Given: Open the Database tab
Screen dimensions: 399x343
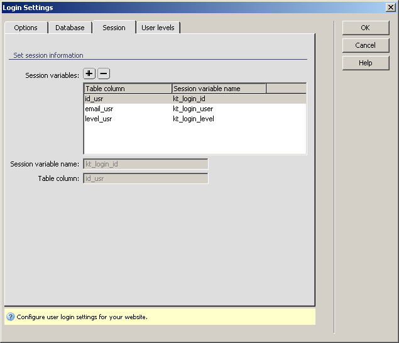Looking at the screenshot, I should point(70,28).
